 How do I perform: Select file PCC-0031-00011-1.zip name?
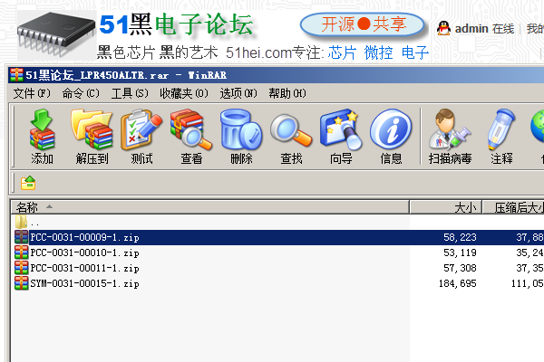(84, 268)
